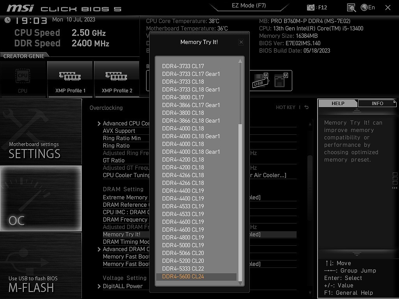Click the undo arrow next to HOT KEY

tap(307, 107)
